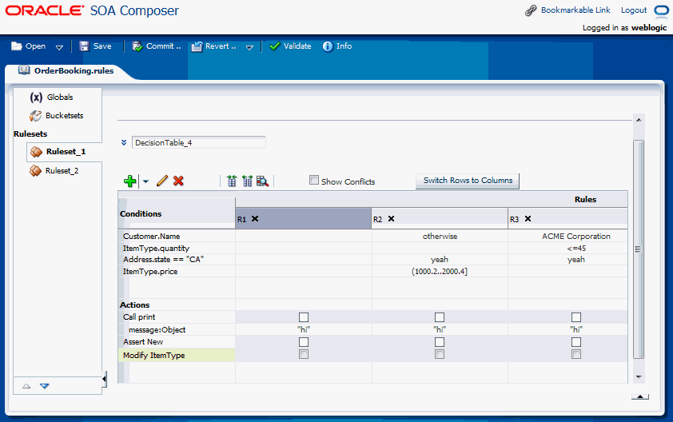The width and height of the screenshot is (673, 422).
Task: Add item with the green plus icon
Action: (x=129, y=181)
